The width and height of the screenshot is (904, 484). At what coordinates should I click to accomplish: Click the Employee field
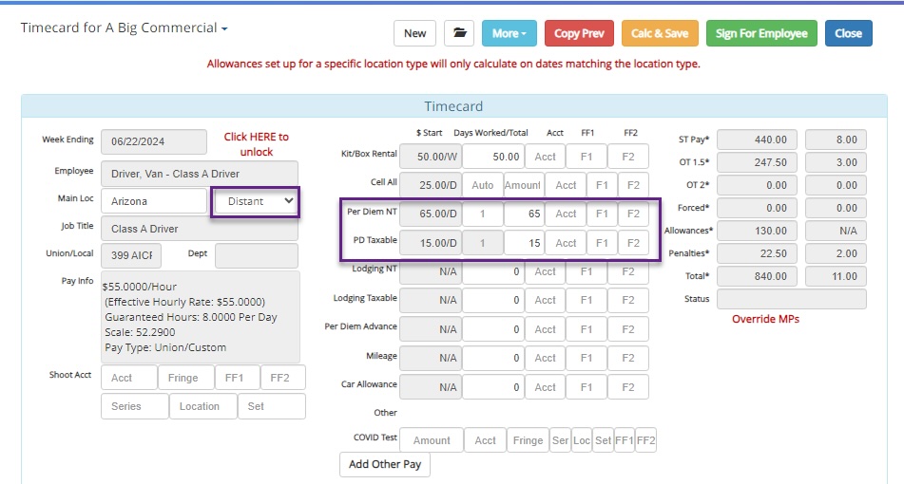(x=200, y=174)
